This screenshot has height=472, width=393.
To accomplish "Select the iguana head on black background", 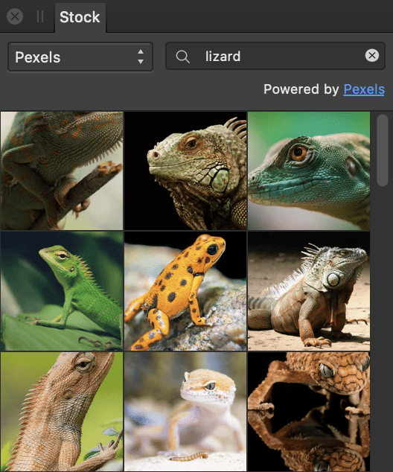I will [x=185, y=170].
